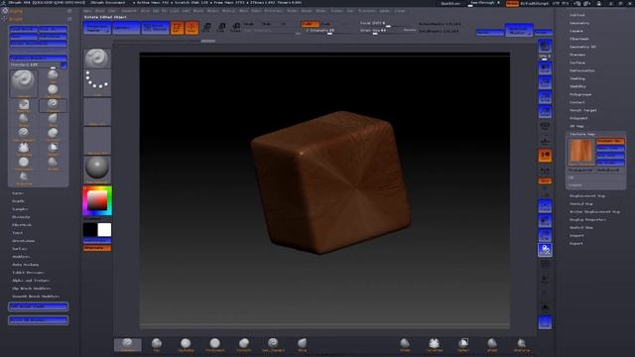Viewport: 635px width, 357px height.
Task: Select the white main color swatch
Action: tap(104, 229)
